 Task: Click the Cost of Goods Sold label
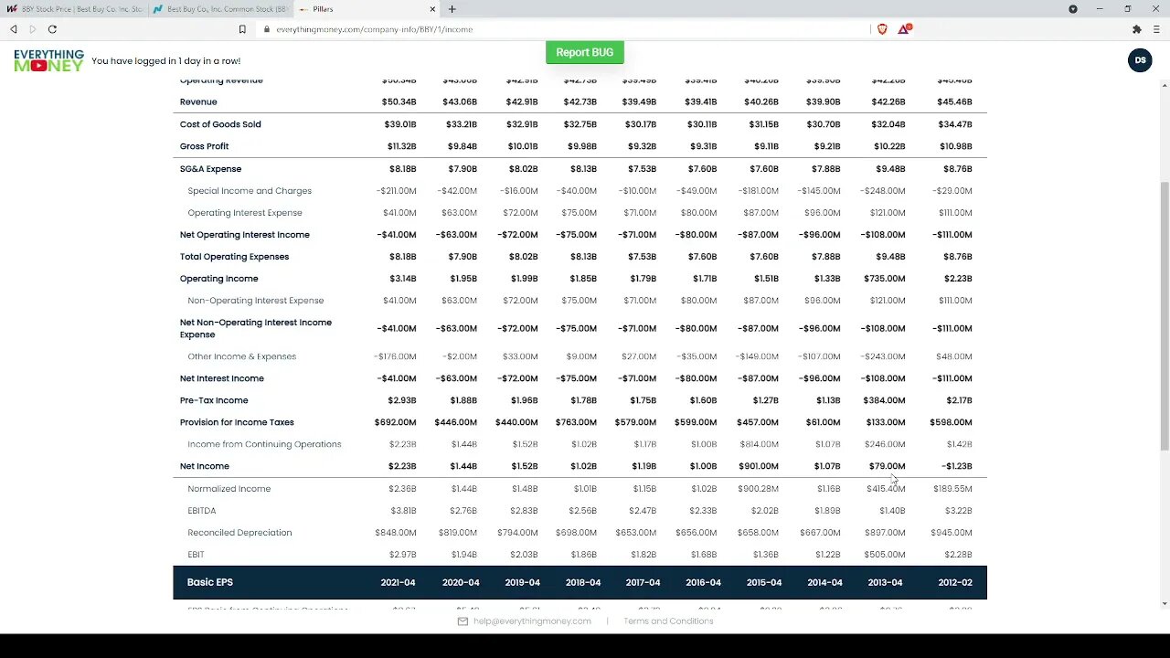(x=220, y=124)
